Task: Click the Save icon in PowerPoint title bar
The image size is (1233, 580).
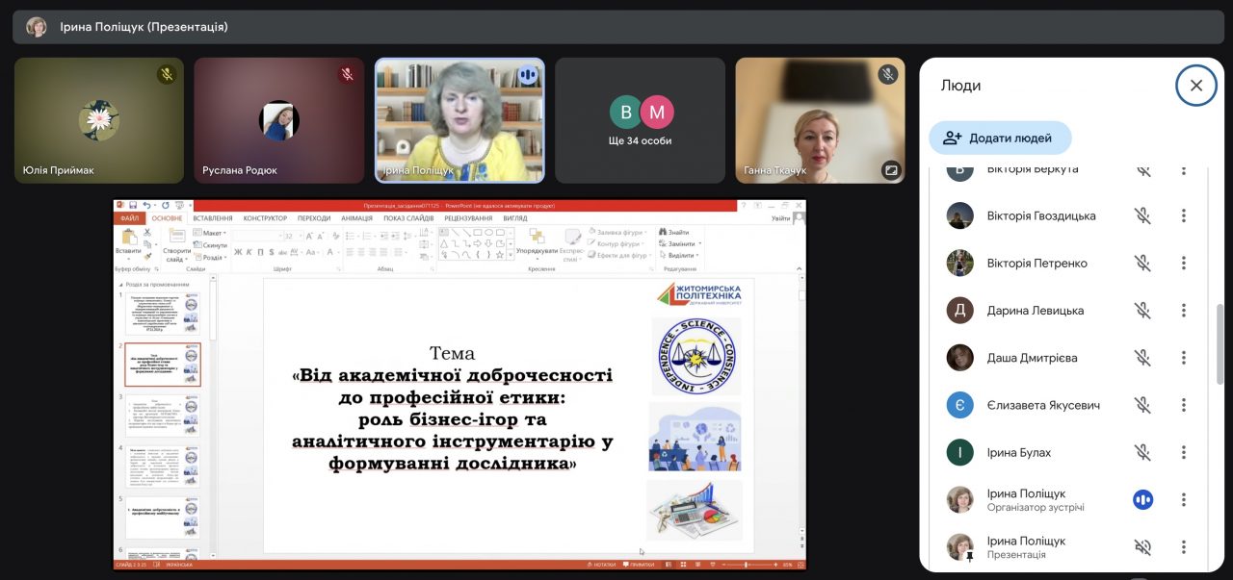Action: tap(133, 205)
